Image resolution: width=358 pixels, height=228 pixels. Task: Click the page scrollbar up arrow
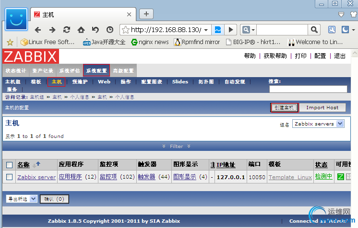coord(354,53)
